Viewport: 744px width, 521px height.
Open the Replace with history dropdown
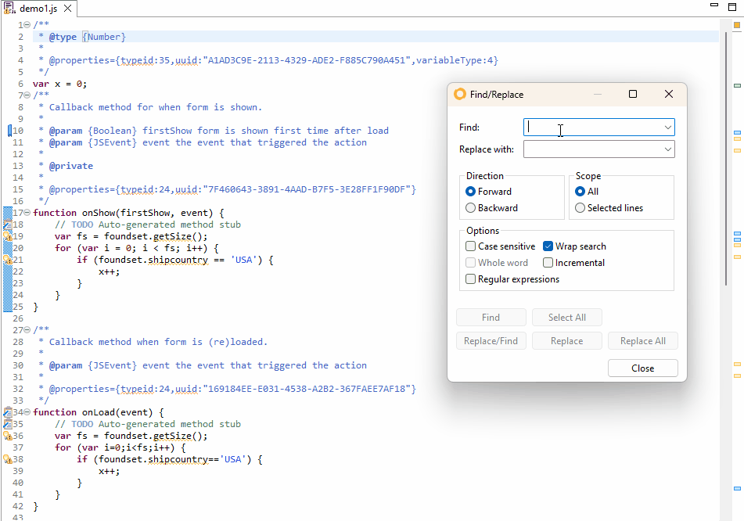pos(667,149)
